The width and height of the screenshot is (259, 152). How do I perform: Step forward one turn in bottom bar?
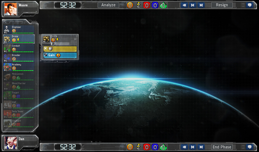coord(201,147)
